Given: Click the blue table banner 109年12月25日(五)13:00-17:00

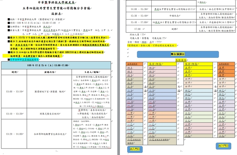Looking at the screenshot, I should (56, 65).
